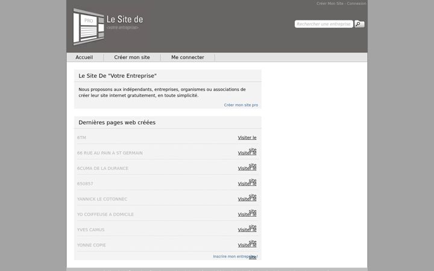Visit the site for 650857
434x271 pixels.
(x=247, y=184)
